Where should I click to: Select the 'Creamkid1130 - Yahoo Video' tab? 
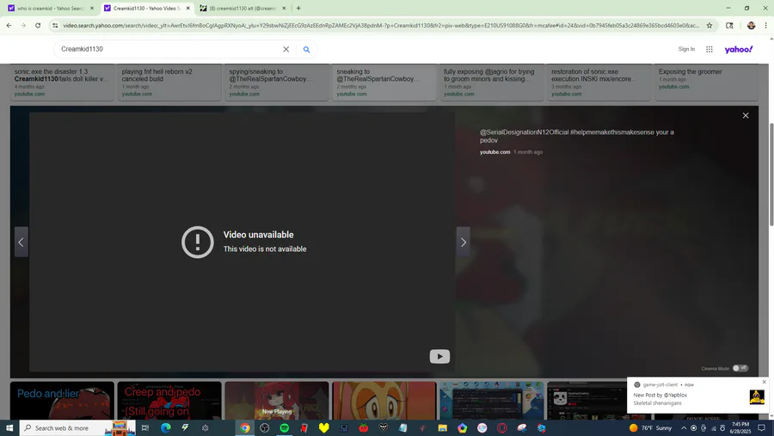(x=146, y=8)
